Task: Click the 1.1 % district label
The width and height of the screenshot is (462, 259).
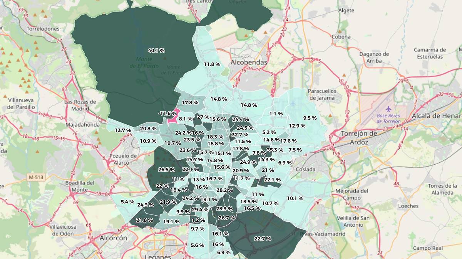Action: pos(276,114)
